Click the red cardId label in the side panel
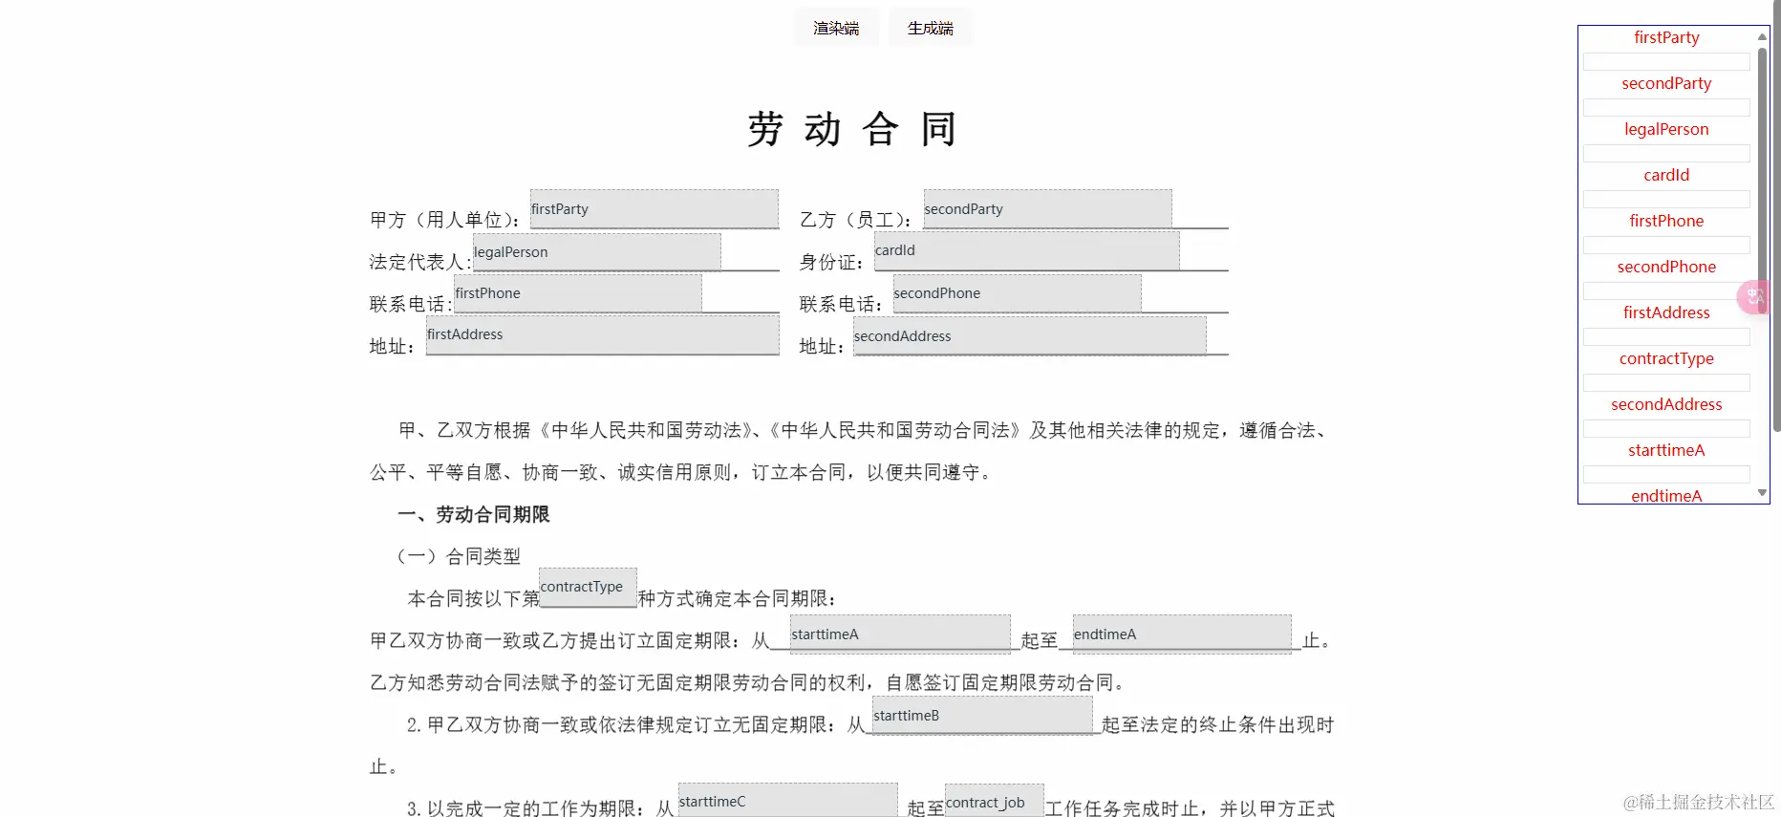This screenshot has width=1781, height=817. coord(1666,175)
